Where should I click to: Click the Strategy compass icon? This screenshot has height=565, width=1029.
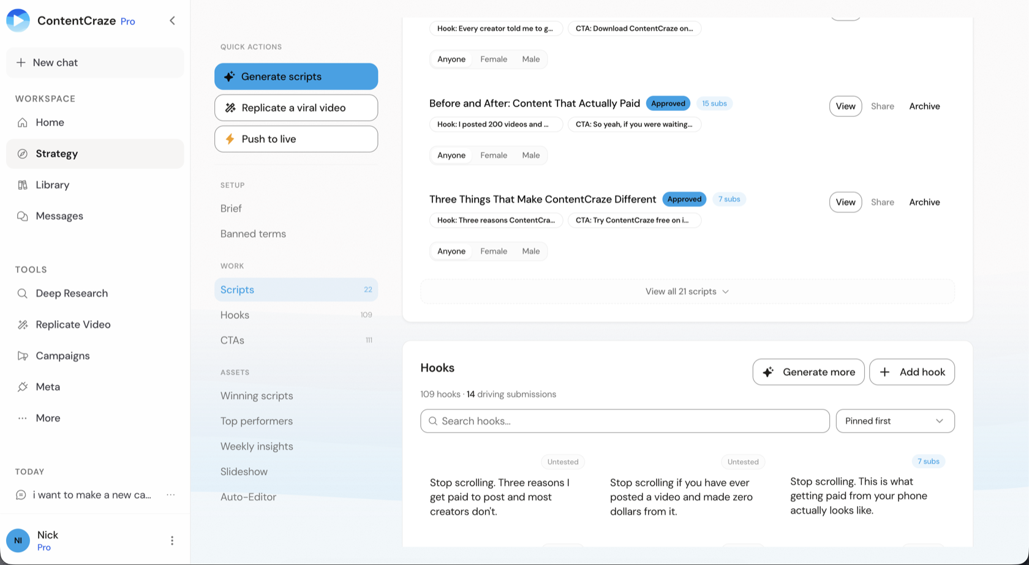click(x=23, y=154)
